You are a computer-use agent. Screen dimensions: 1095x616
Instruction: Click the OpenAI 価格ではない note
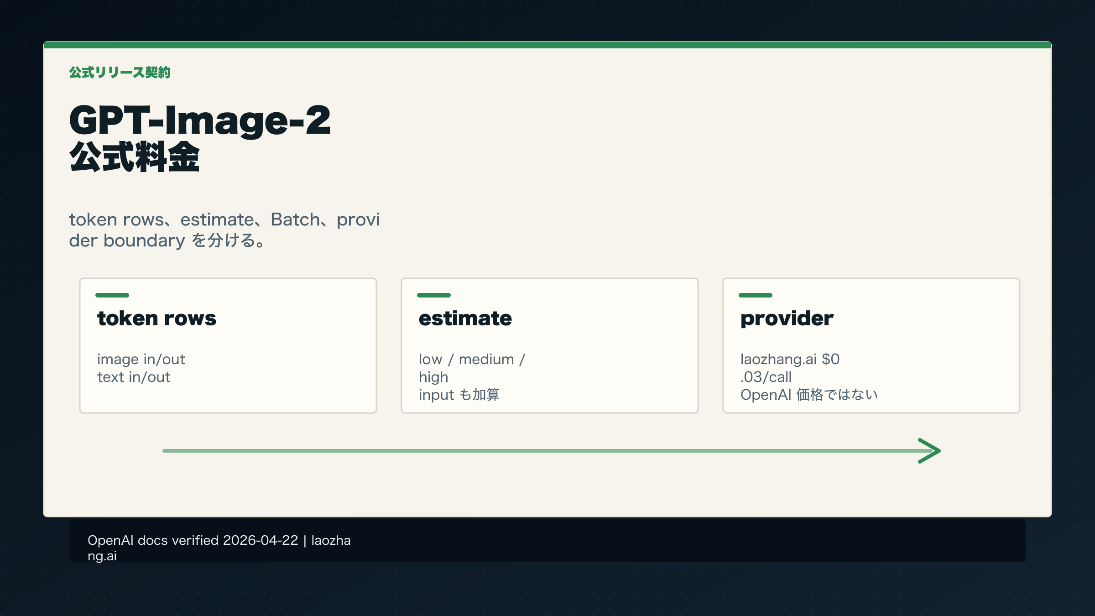(x=809, y=395)
